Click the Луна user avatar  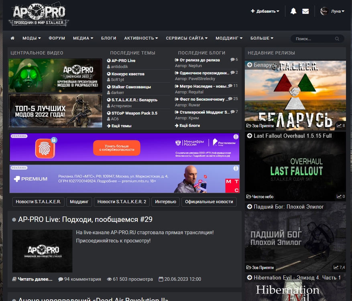click(x=324, y=11)
